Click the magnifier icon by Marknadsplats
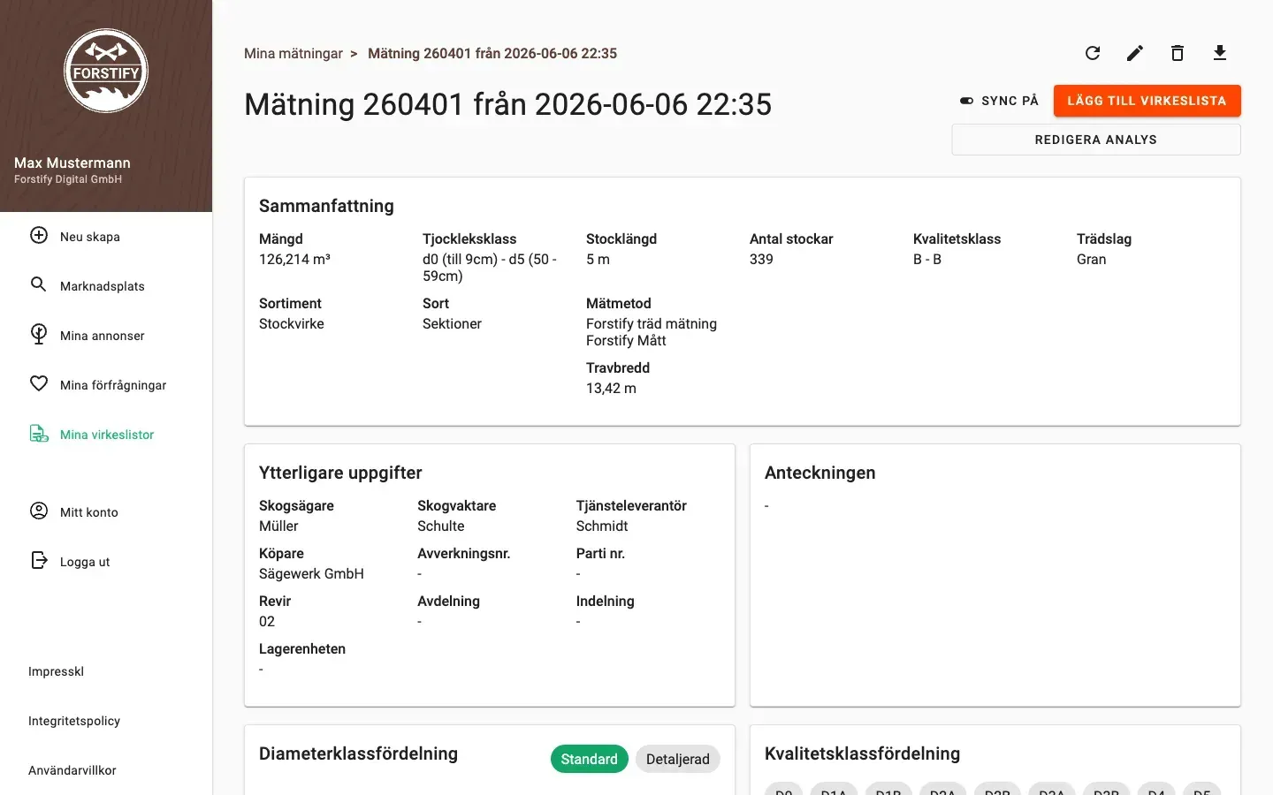The height and width of the screenshot is (795, 1273). coord(39,284)
